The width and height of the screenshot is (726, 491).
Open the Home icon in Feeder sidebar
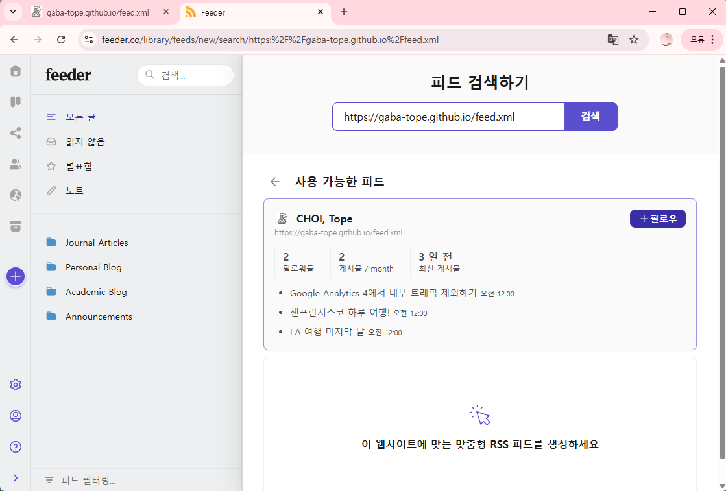pos(16,70)
